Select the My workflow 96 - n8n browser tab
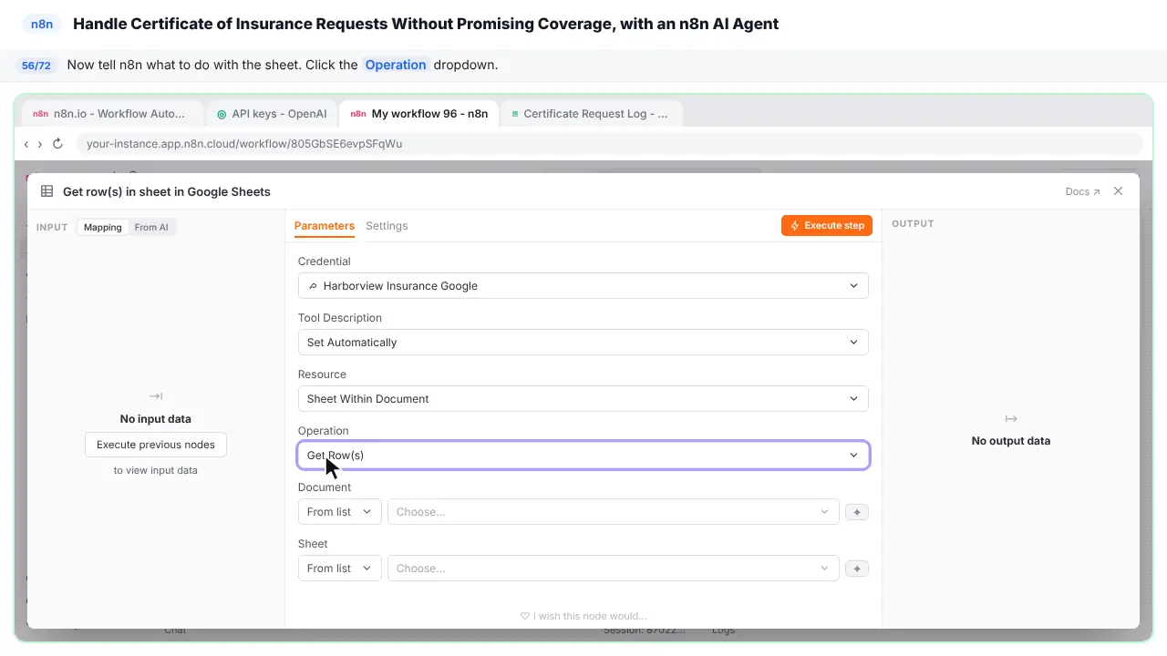Viewport: 1167px width, 656px height. 418,114
